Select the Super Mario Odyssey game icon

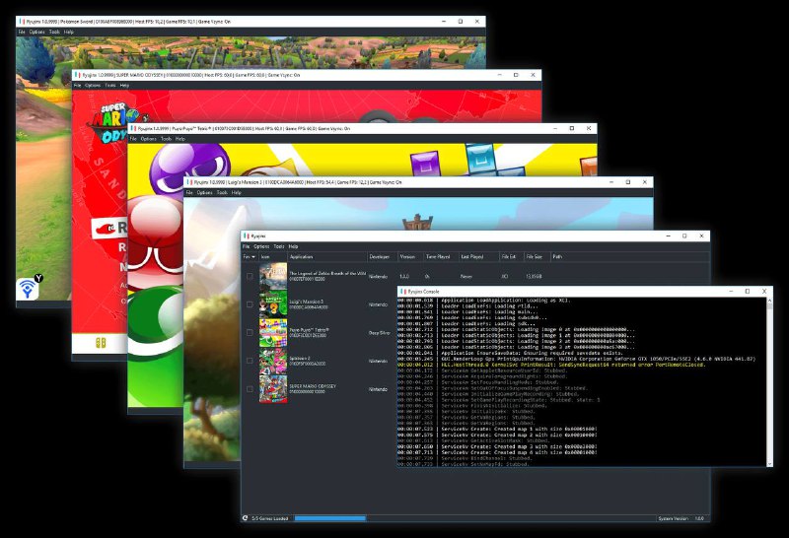pyautogui.click(x=273, y=388)
